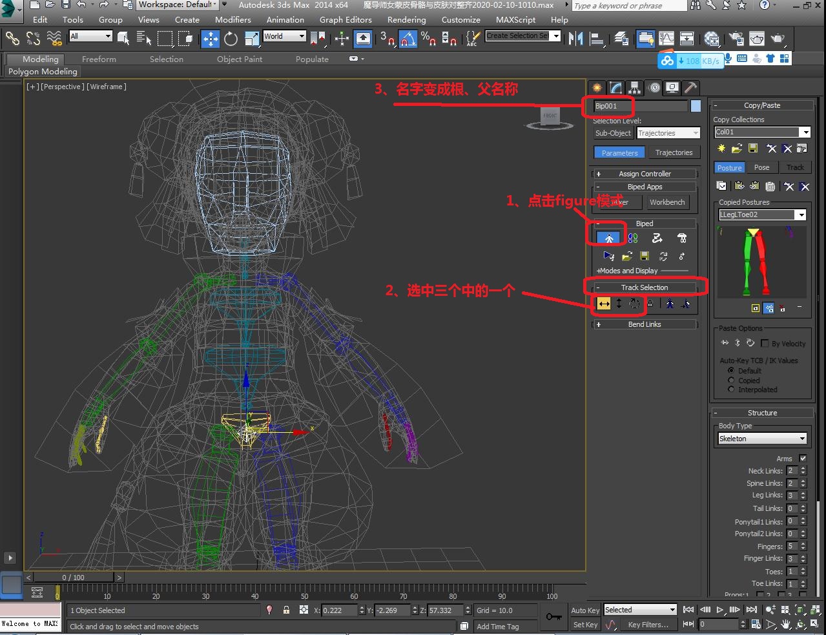Screen dimensions: 826x635
Task: Select the Body Rotation track button
Action: (x=634, y=304)
